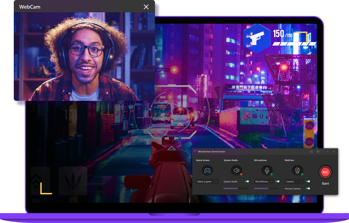
Task: Click the Start label under REC
Action: click(x=325, y=183)
